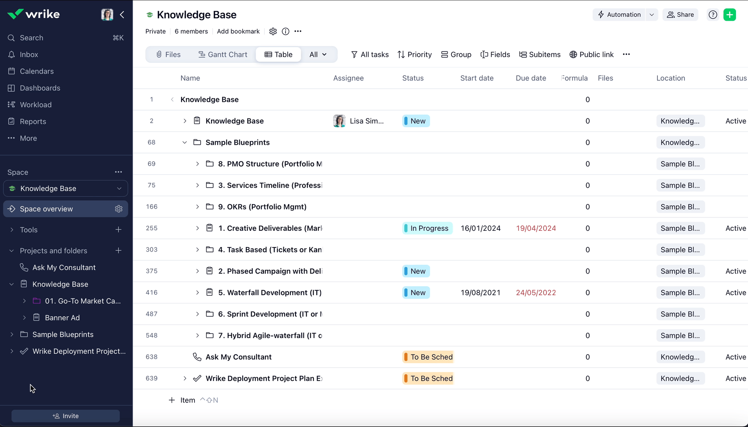
Task: Click the info icon beside Add bookmark
Action: [x=285, y=31]
